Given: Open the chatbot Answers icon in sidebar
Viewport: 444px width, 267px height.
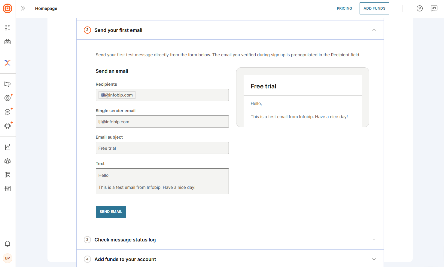Looking at the screenshot, I should click(8, 126).
